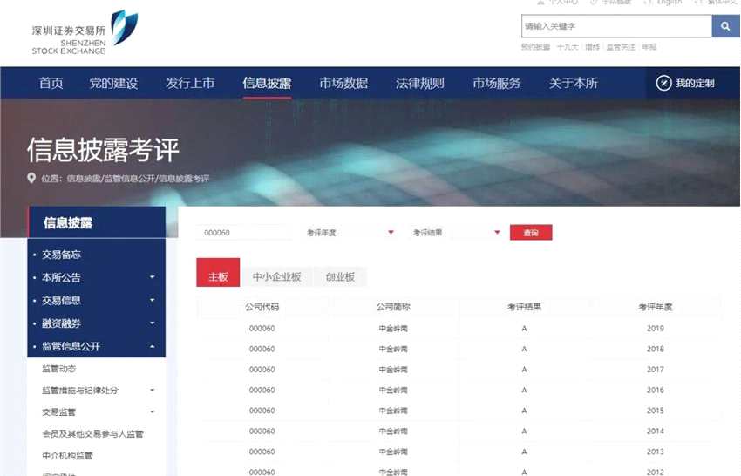Viewport: 741px width, 476px height.
Task: Open the 关于本所 menu
Action: coord(574,83)
